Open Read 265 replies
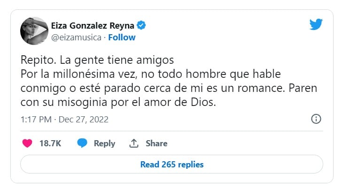Viewport: 350px width, 188px height. [x=172, y=165]
